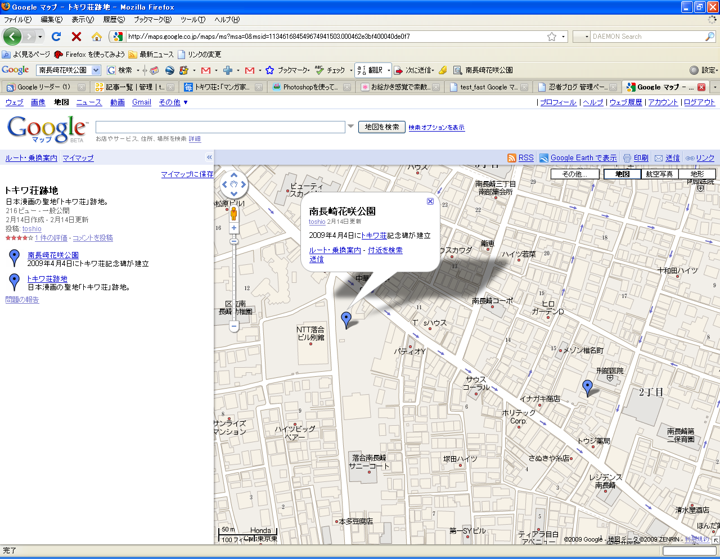The height and width of the screenshot is (559, 720).
Task: Click the コメントを投稿 link
Action: click(x=93, y=238)
